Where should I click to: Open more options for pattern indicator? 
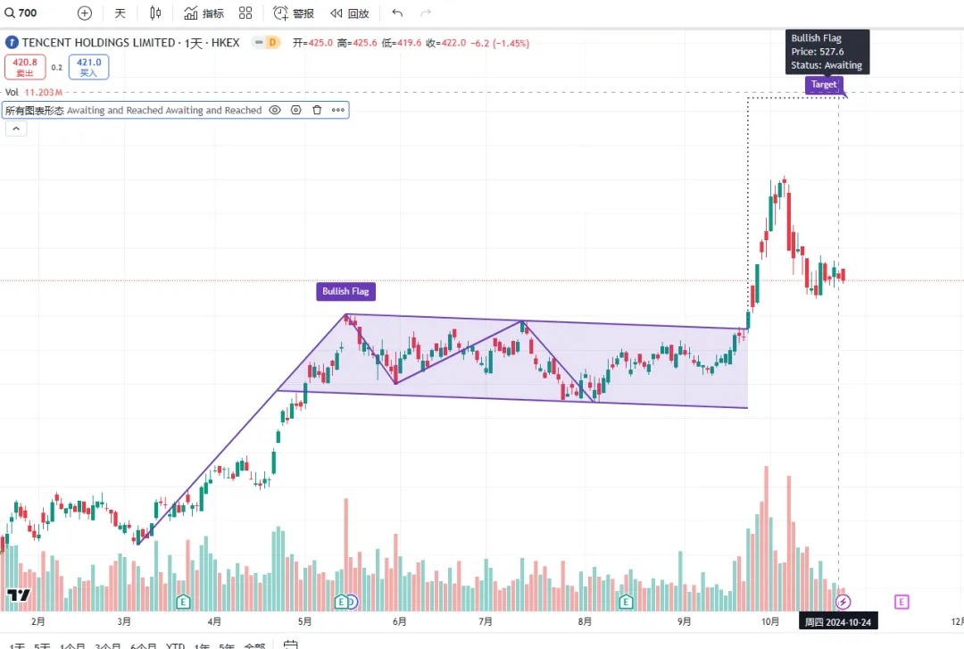[338, 111]
